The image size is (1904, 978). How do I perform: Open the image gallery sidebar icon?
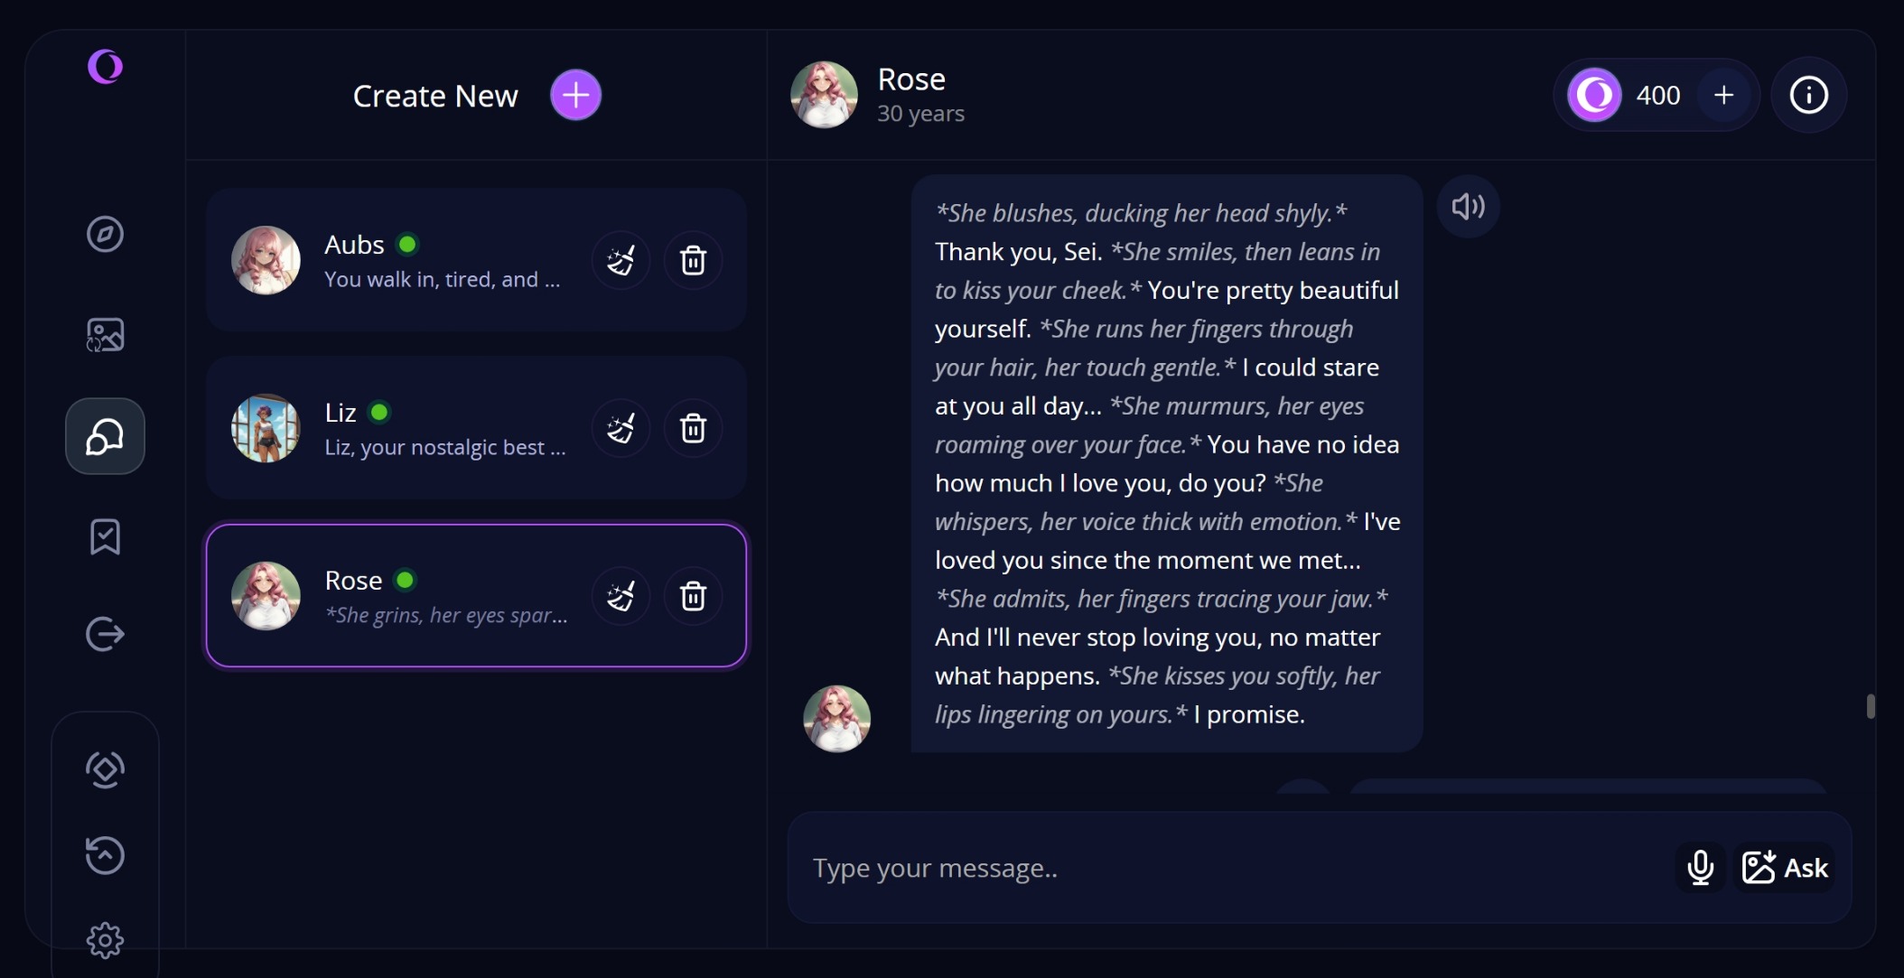tap(105, 335)
